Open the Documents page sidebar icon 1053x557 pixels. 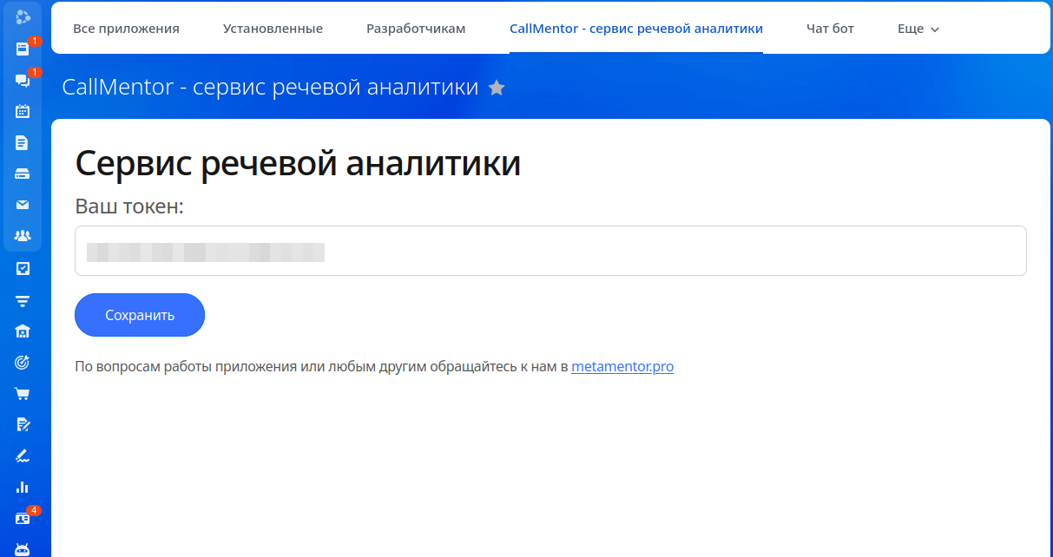click(x=23, y=142)
